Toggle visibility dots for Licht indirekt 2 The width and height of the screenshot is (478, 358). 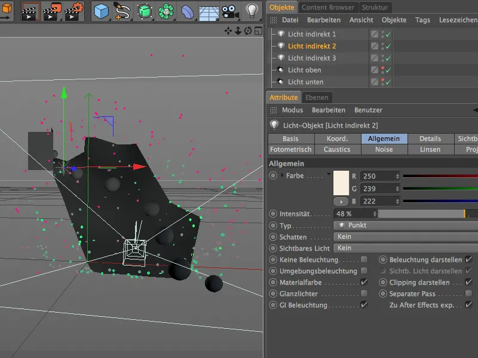click(x=382, y=46)
